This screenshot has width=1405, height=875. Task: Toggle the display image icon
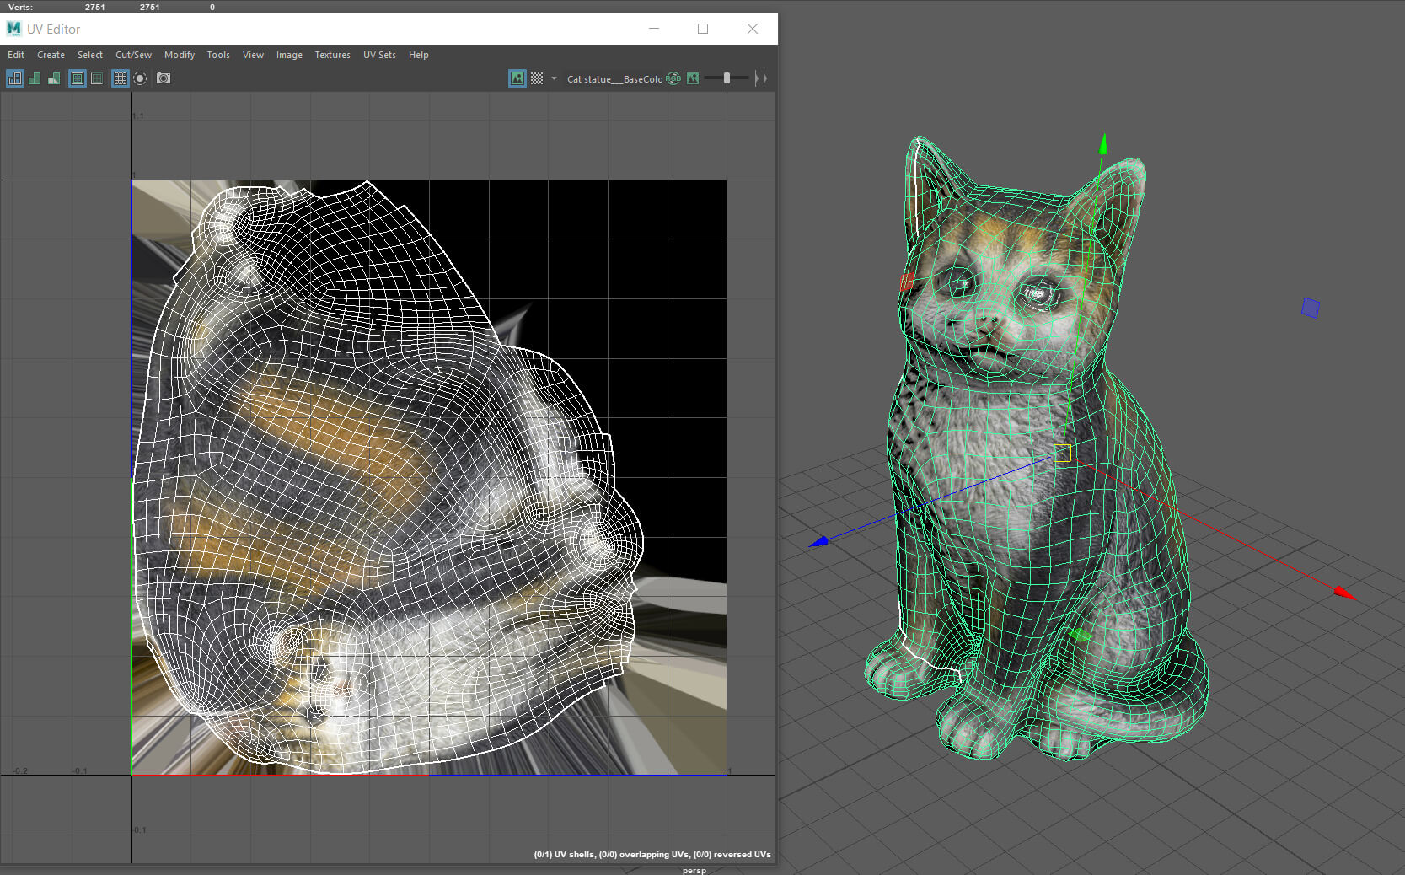tap(517, 78)
